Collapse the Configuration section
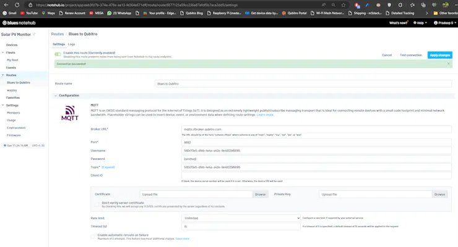The width and height of the screenshot is (458, 247). tap(56, 96)
